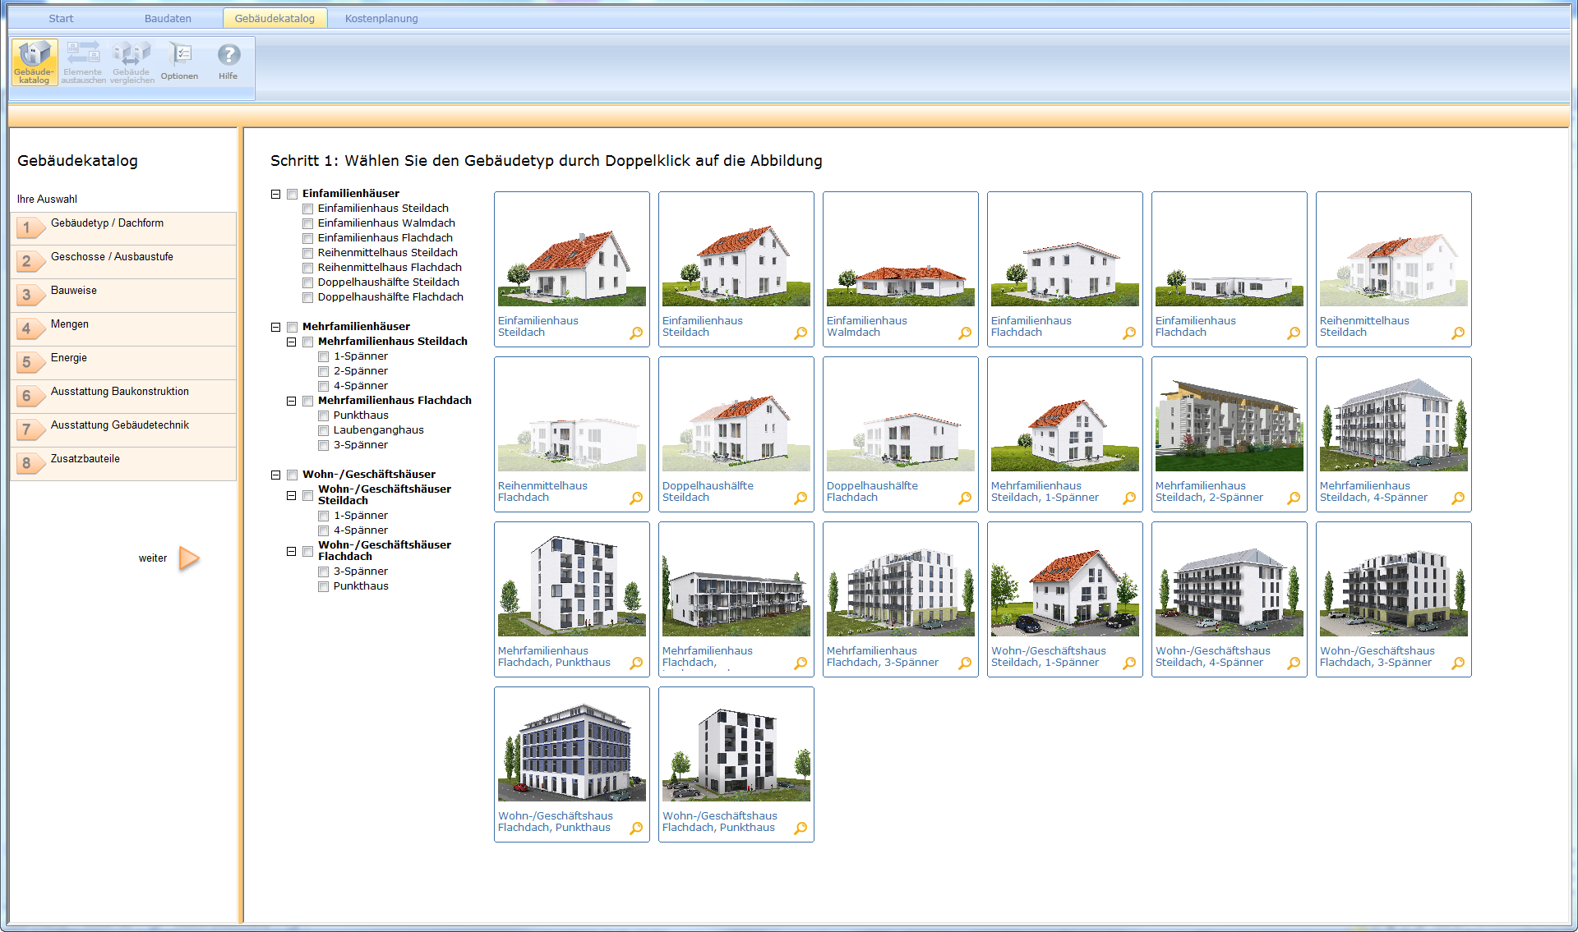The image size is (1578, 932).
Task: Tick the Doppelhaushälfte Flachdach checkbox
Action: [x=308, y=297]
